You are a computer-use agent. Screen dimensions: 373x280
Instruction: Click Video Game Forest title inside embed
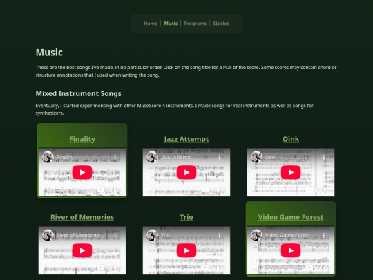click(289, 235)
